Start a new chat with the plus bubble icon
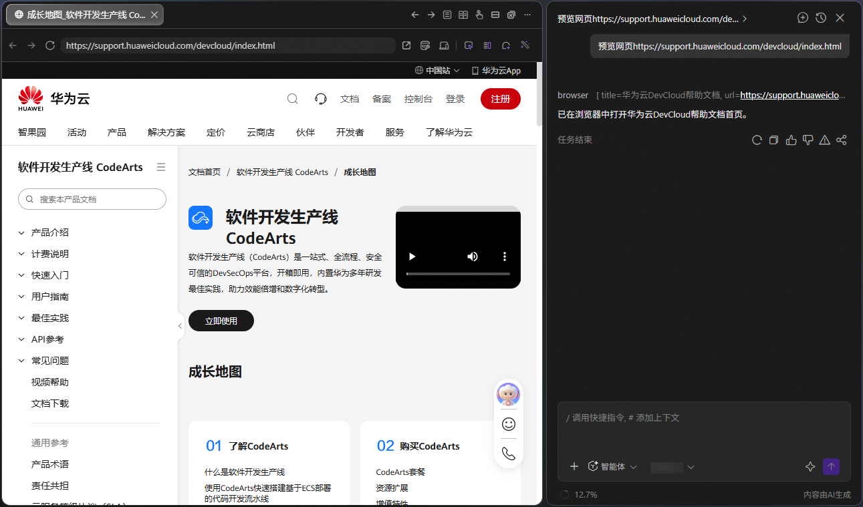Image resolution: width=863 pixels, height=507 pixels. 803,18
